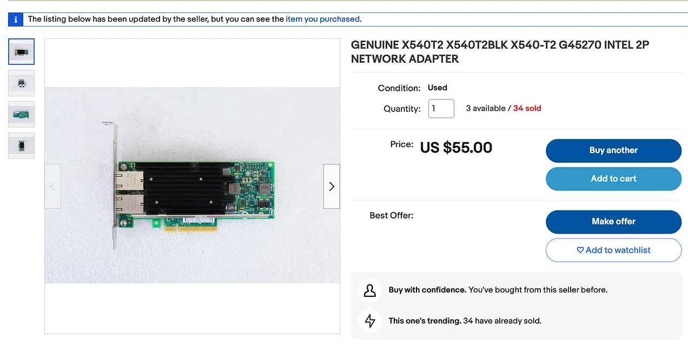Select the third product thumbnail
The height and width of the screenshot is (346, 688).
tap(22, 115)
